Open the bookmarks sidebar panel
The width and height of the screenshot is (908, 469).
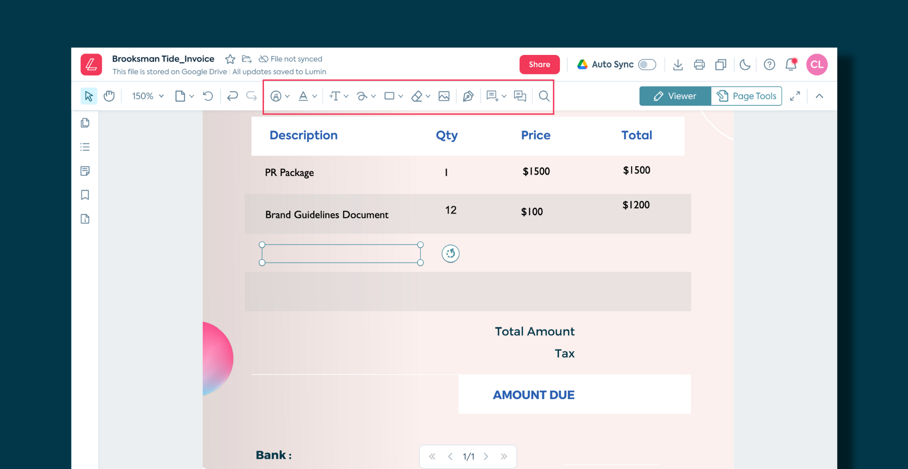tap(85, 194)
